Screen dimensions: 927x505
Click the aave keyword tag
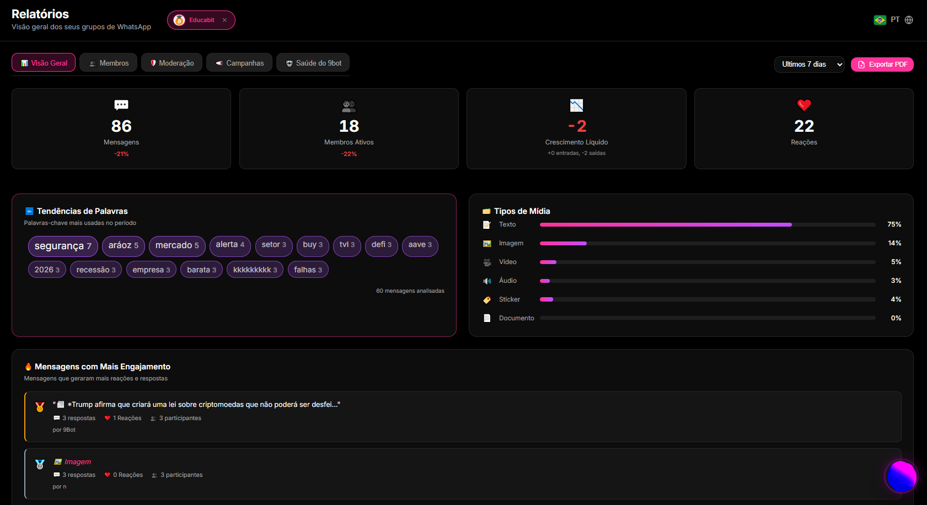(x=420, y=246)
